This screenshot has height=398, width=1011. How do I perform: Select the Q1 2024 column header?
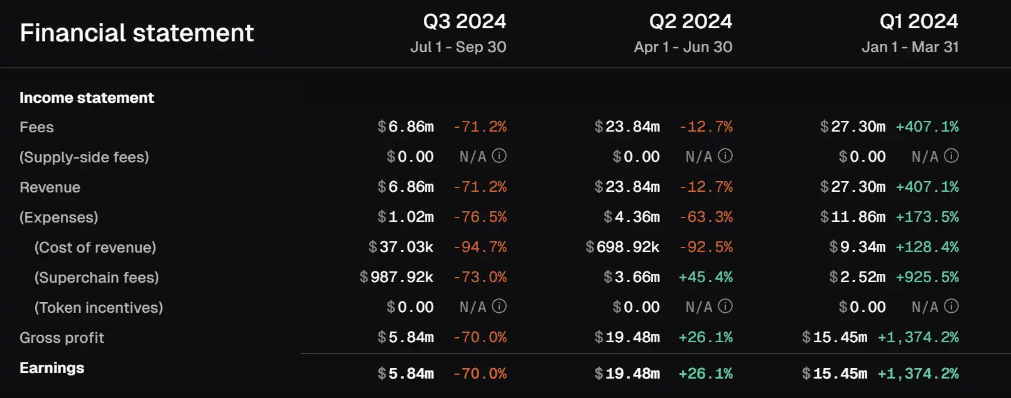point(919,21)
